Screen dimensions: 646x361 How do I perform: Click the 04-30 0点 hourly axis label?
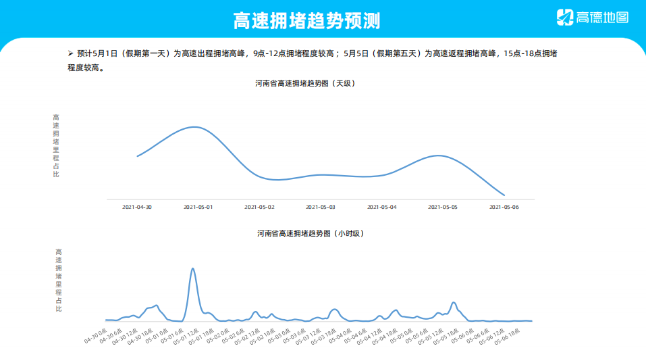coord(95,335)
